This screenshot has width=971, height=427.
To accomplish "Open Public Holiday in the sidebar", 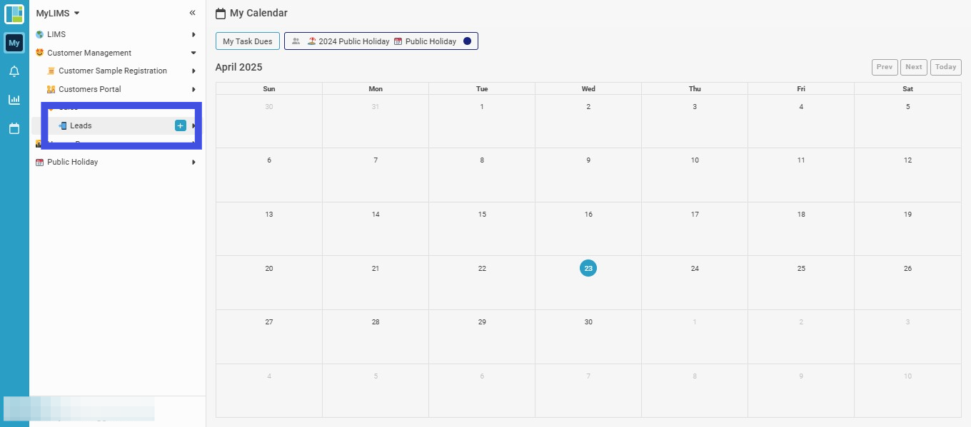I will pyautogui.click(x=73, y=162).
